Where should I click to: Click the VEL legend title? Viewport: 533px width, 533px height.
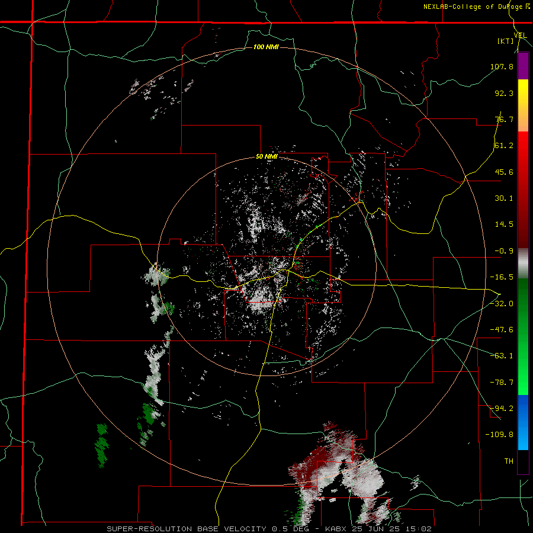[x=520, y=35]
